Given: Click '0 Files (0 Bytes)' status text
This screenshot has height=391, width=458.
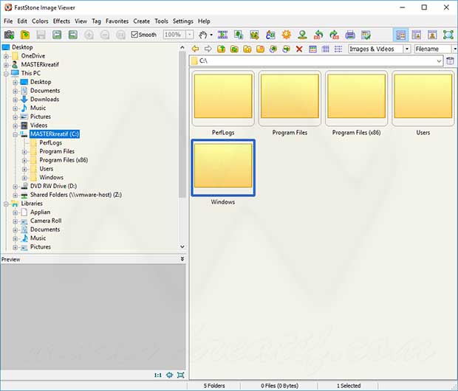Looking at the screenshot, I should click(279, 386).
